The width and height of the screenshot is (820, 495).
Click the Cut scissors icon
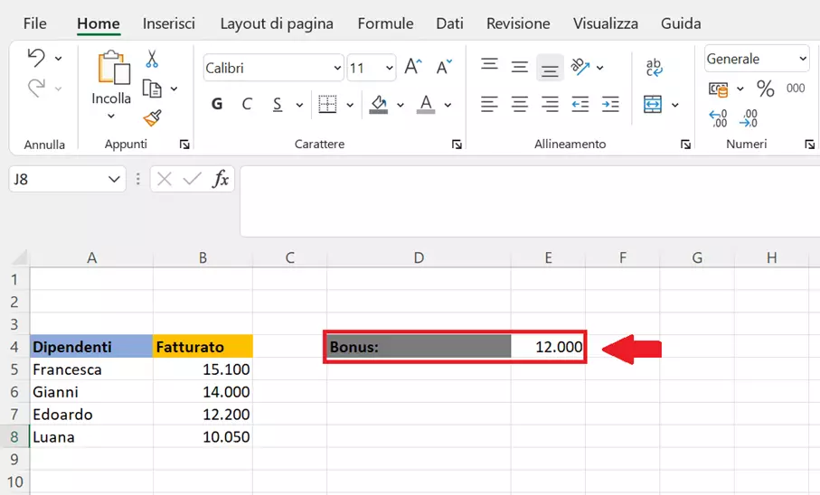point(152,59)
